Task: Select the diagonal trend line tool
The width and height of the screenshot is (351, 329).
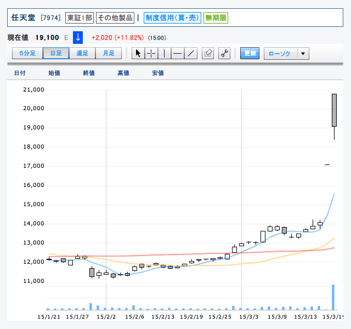Action: pyautogui.click(x=190, y=53)
